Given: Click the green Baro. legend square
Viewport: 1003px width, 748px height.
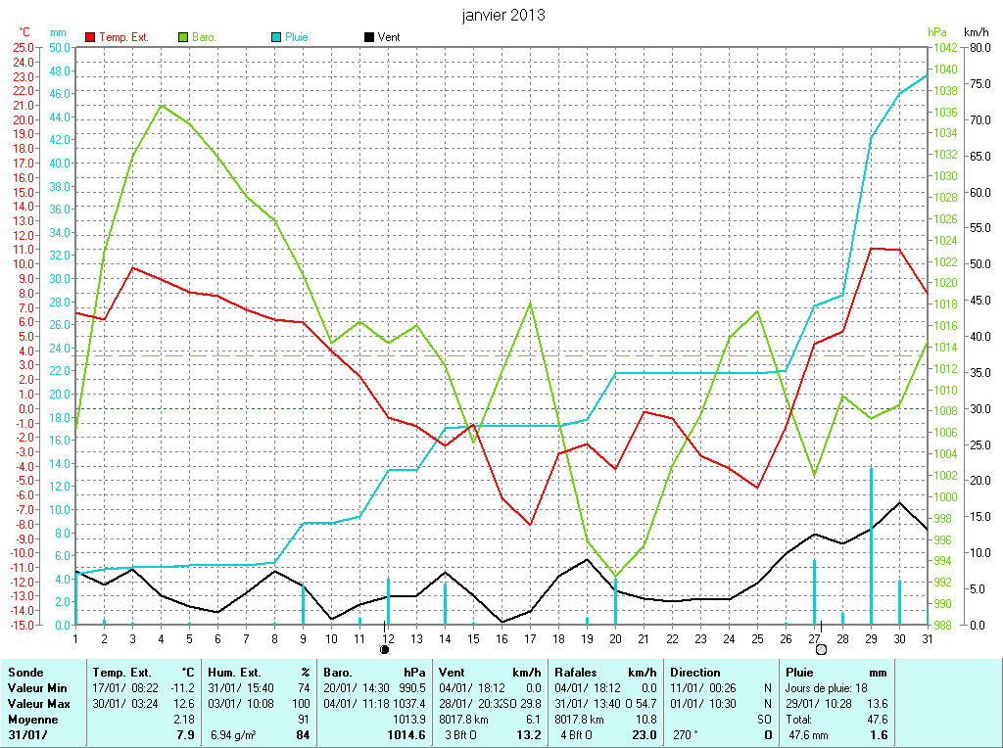Looking at the screenshot, I should [x=183, y=37].
